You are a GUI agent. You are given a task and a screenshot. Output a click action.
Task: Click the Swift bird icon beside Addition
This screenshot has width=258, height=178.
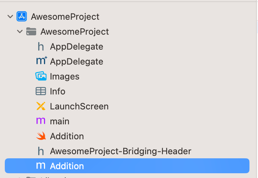pos(41,136)
